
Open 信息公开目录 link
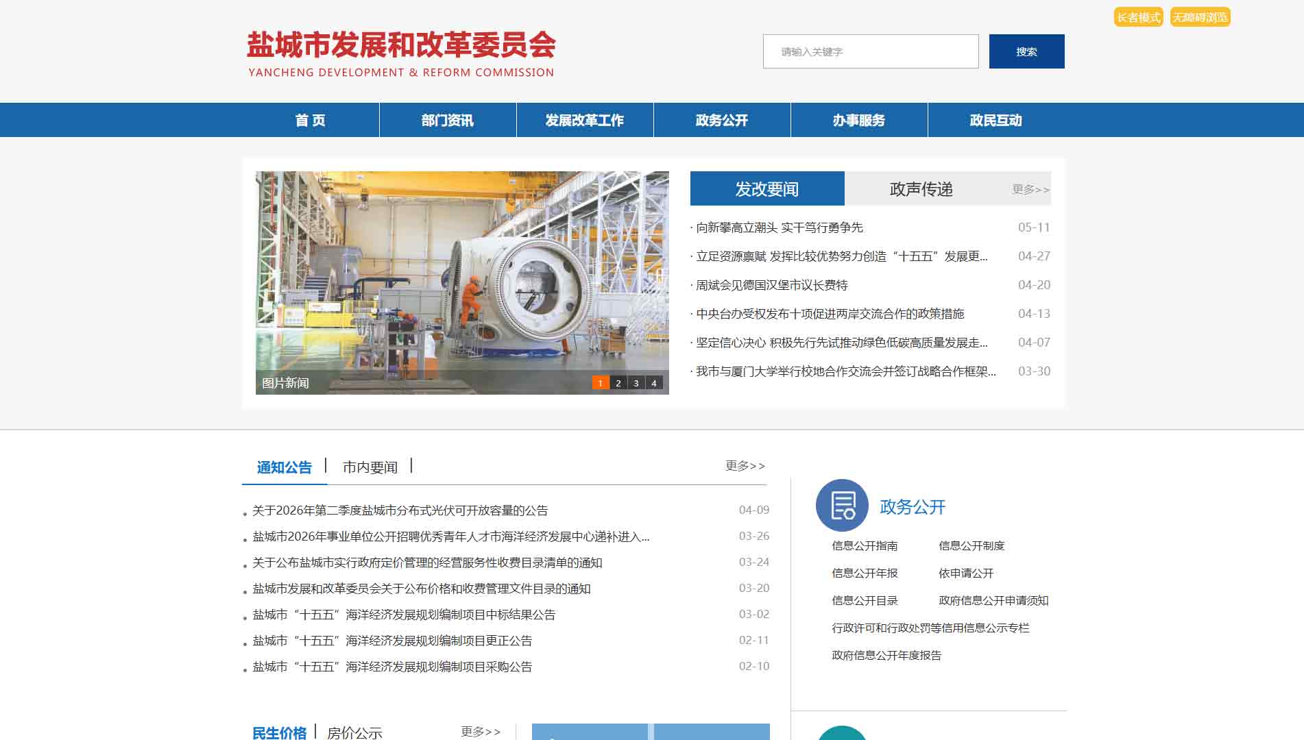coord(865,600)
